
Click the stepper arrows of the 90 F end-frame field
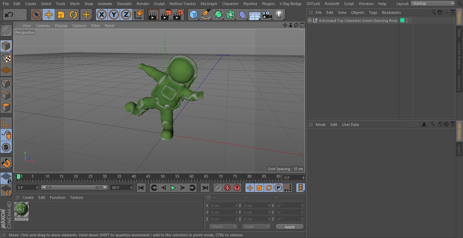coord(131,187)
